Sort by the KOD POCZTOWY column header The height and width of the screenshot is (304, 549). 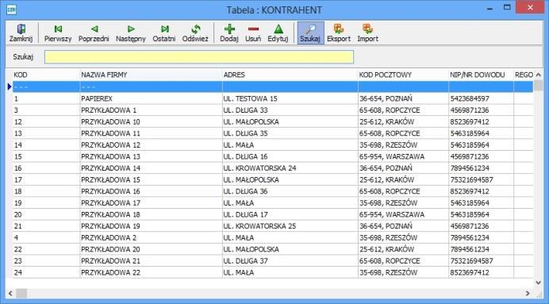point(403,75)
